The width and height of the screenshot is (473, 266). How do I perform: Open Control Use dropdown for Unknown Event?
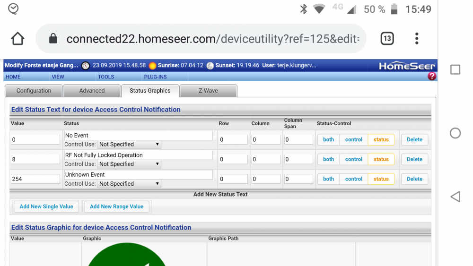tap(129, 184)
